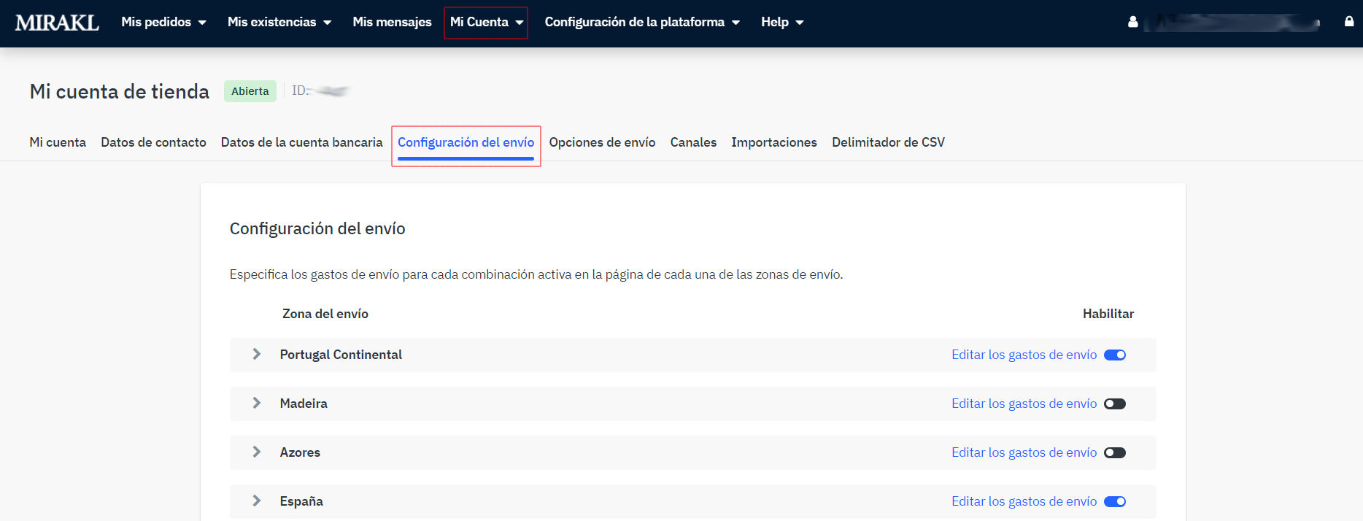The image size is (1363, 521).
Task: Switch to the Opciones de envío tab
Action: [x=602, y=142]
